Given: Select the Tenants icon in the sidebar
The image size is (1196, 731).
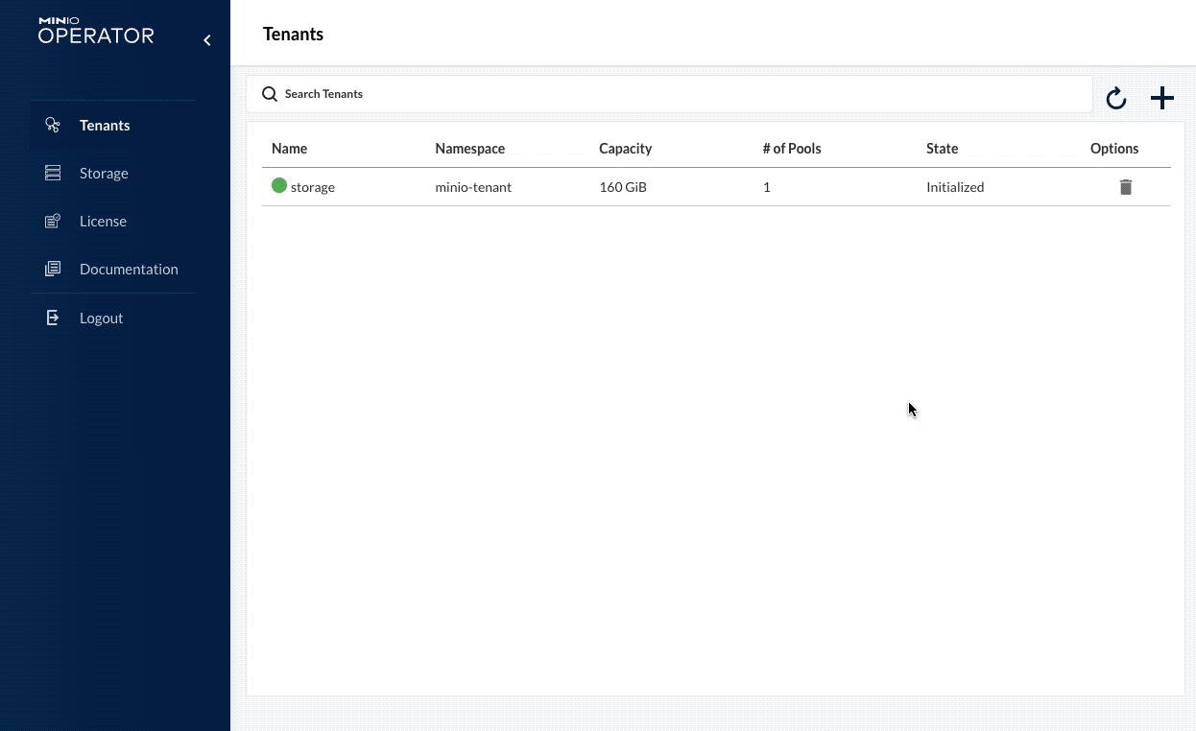Looking at the screenshot, I should (52, 125).
